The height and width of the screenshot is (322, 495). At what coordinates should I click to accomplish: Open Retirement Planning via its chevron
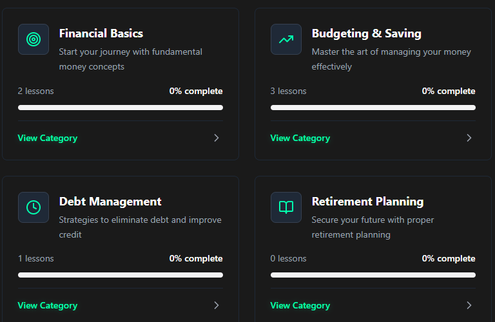pos(469,305)
